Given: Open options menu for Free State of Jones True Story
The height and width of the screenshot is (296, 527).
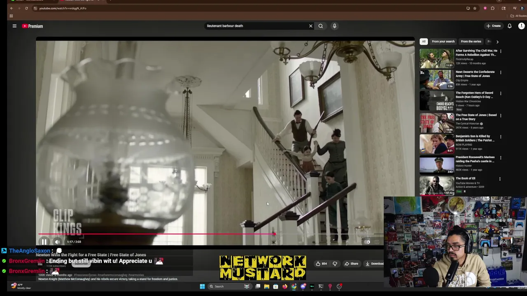Looking at the screenshot, I should pyautogui.click(x=501, y=116).
